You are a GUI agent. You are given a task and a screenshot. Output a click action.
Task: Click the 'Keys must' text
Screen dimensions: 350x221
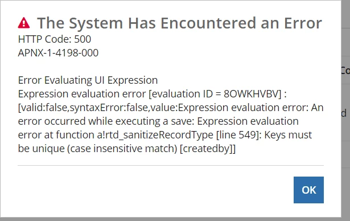288,135
